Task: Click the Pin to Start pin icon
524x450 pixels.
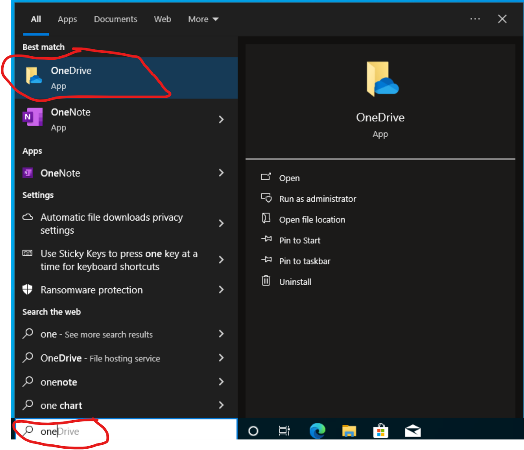Action: pyautogui.click(x=266, y=239)
